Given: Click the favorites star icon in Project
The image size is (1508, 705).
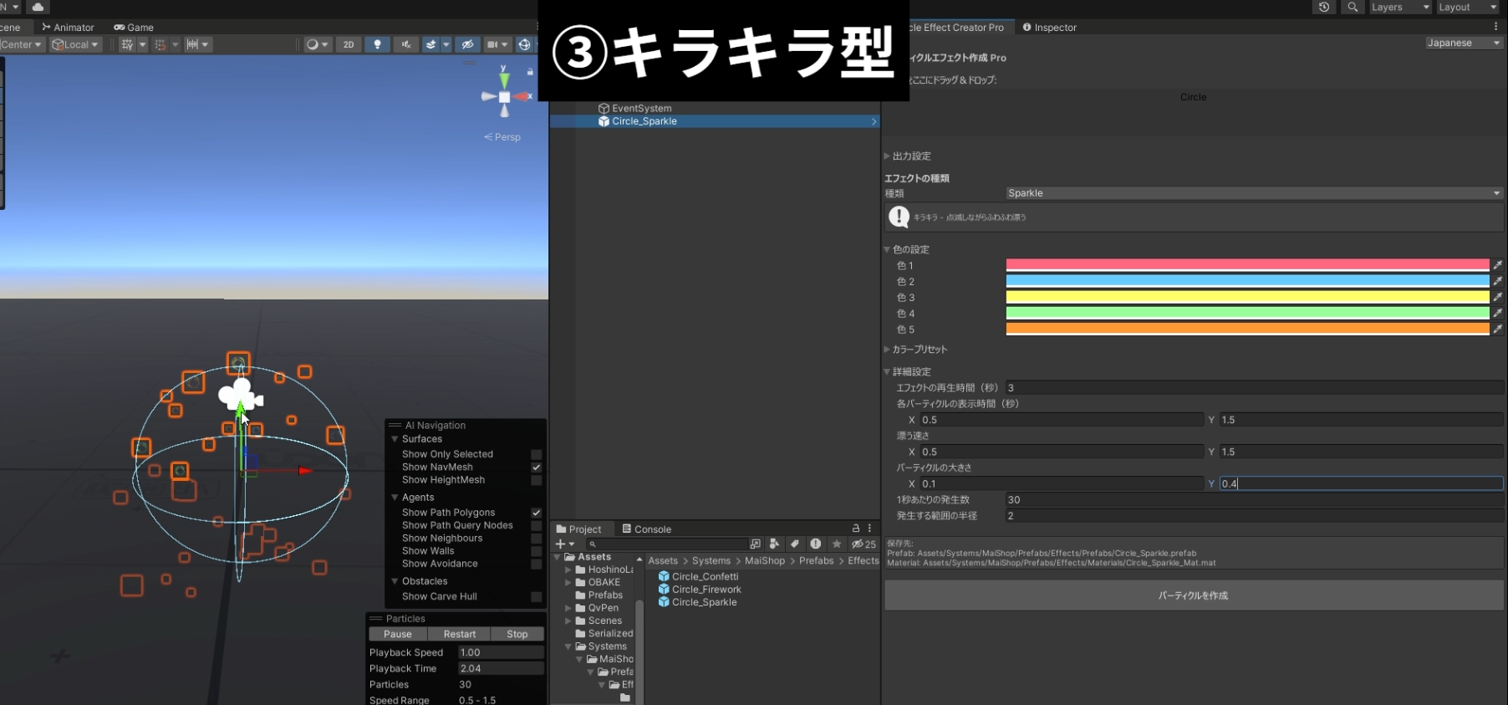Looking at the screenshot, I should [x=837, y=544].
